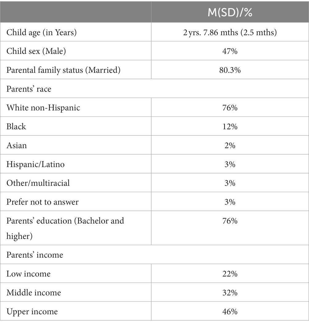
Task: Click the 47% value for child sex
Action: coord(230,51)
